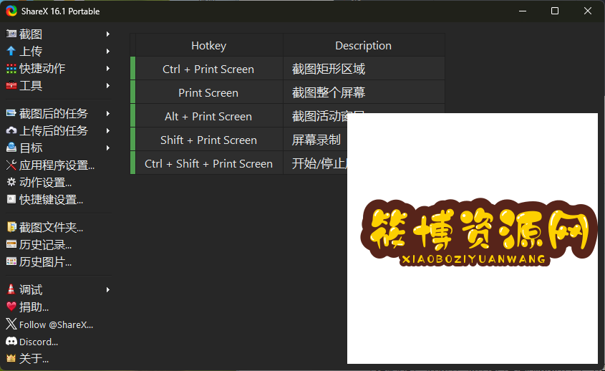Screen dimensions: 605x371
Task: Click the 截图文件夹 folder icon
Action: pyautogui.click(x=11, y=227)
